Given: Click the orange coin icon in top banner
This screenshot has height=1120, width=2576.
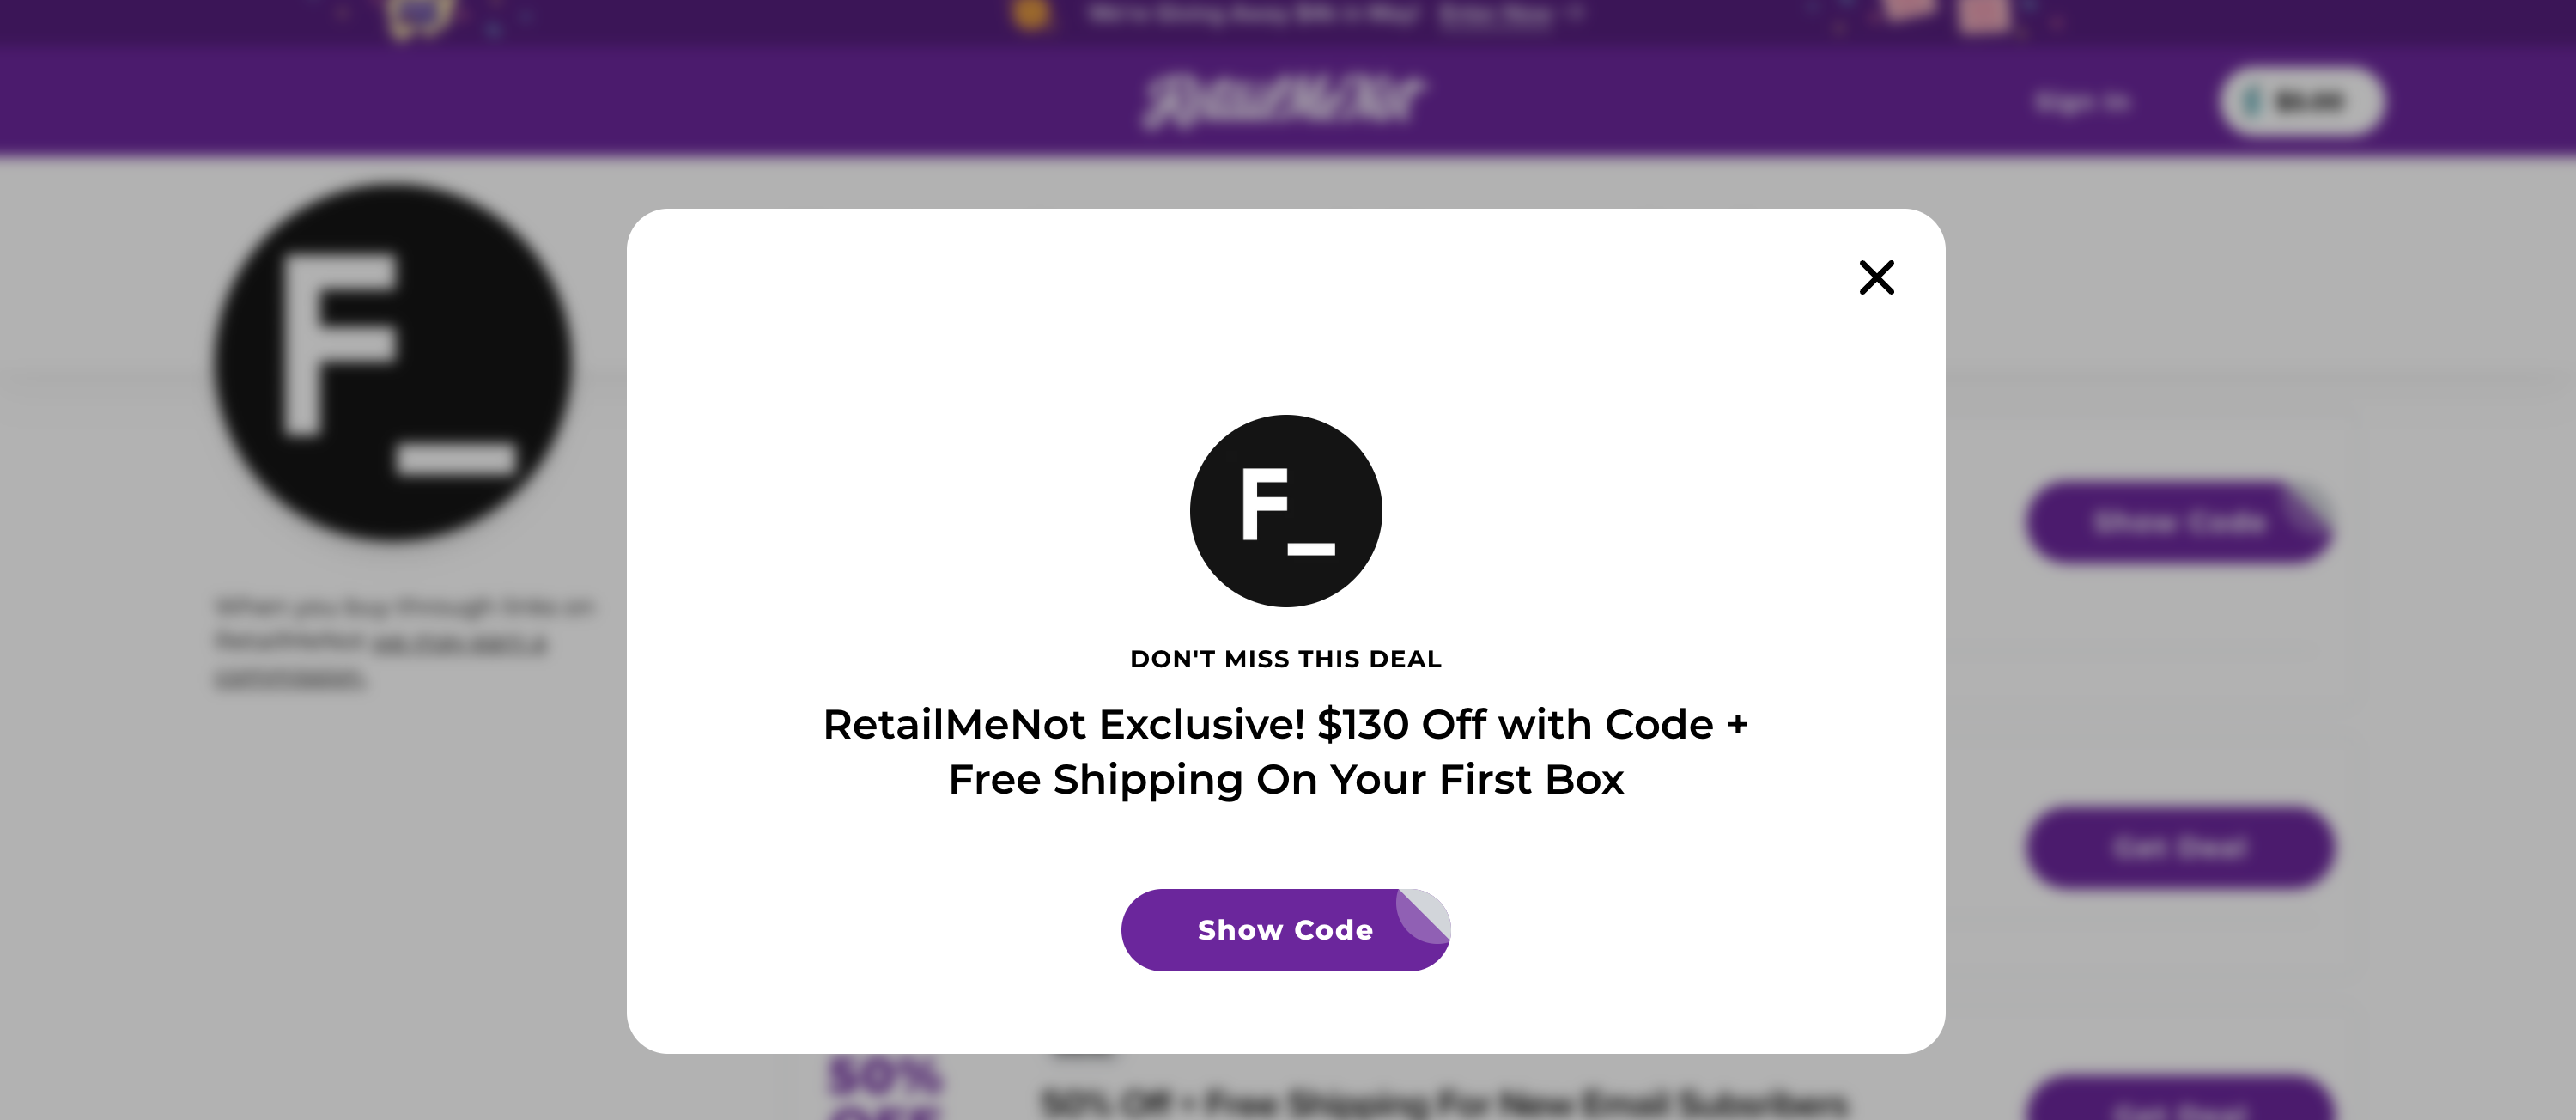Looking at the screenshot, I should 1032,14.
